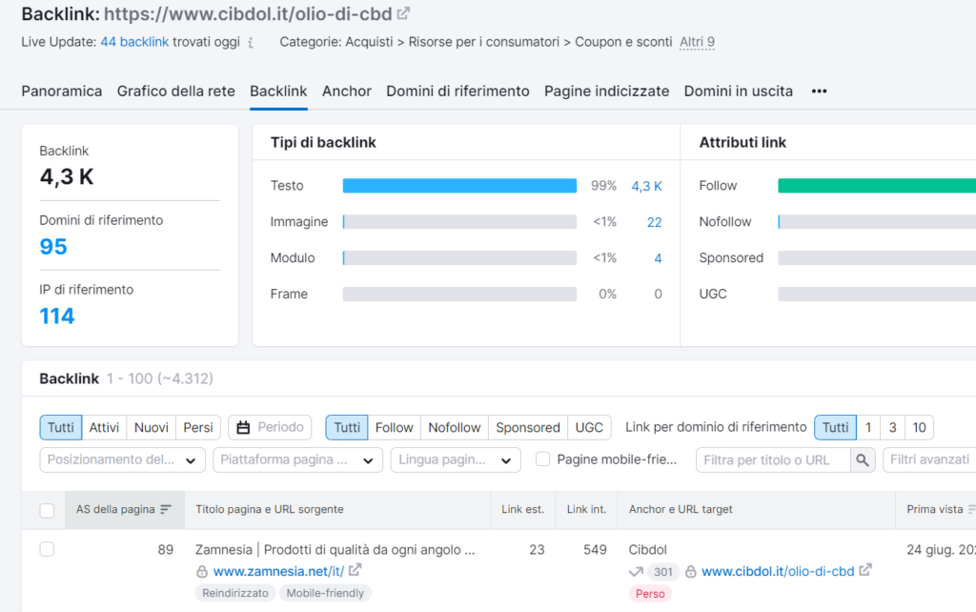Open external link icon next to zamnesia.net URL
976x612 pixels.
[356, 571]
